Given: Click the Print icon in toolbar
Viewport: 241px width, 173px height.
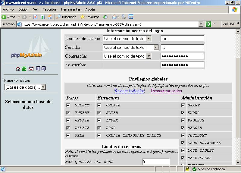Looking at the screenshot, I should click(124, 17).
